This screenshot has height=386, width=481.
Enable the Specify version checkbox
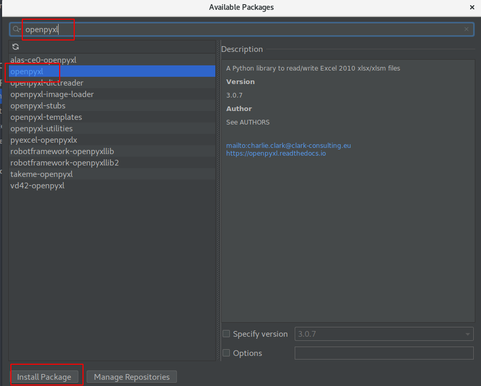point(226,334)
